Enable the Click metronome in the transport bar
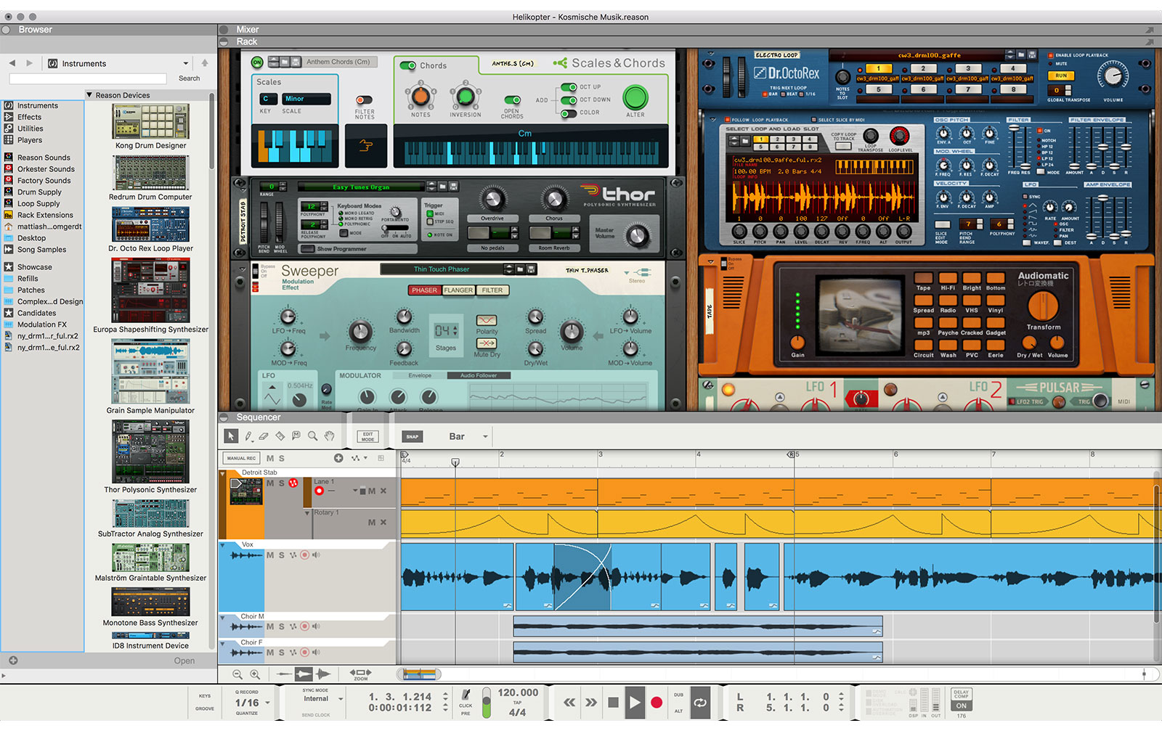This screenshot has height=731, width=1162. [x=465, y=695]
